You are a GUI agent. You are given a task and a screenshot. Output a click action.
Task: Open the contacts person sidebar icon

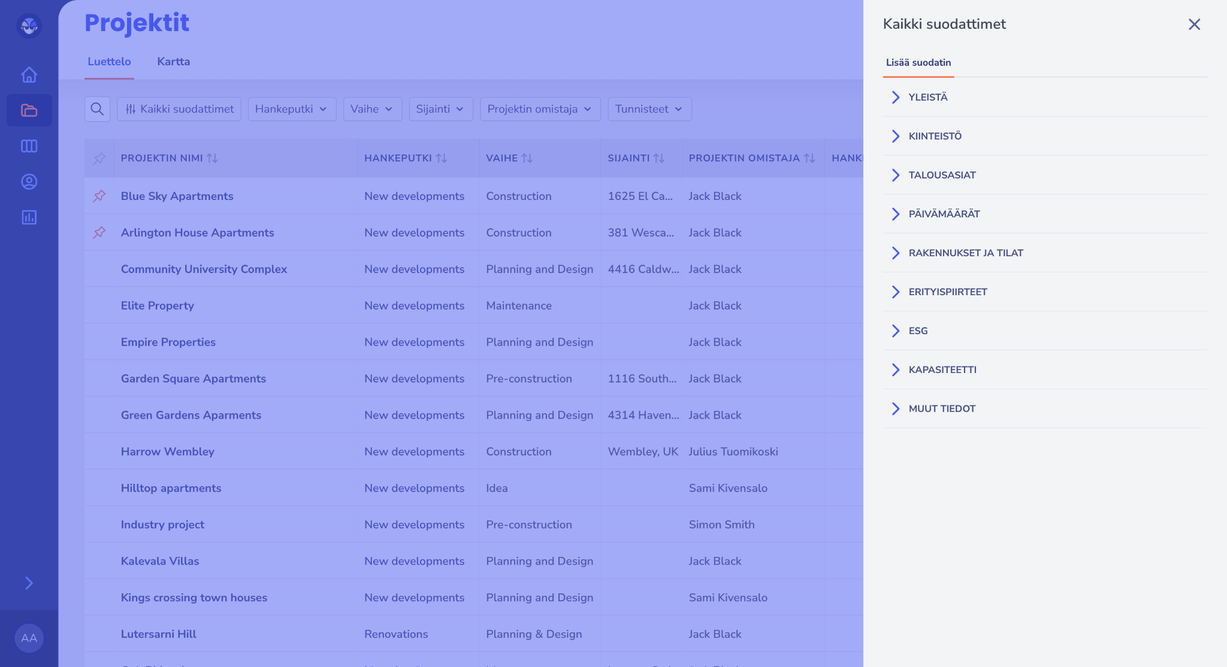[x=29, y=181]
